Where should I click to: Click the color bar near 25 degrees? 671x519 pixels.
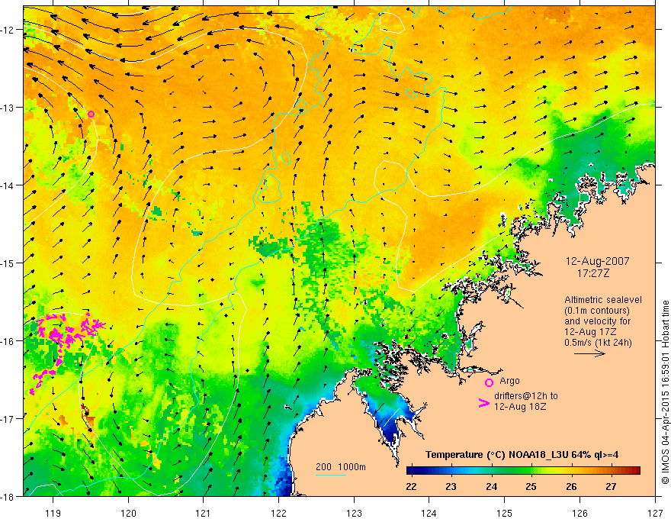tap(531, 470)
